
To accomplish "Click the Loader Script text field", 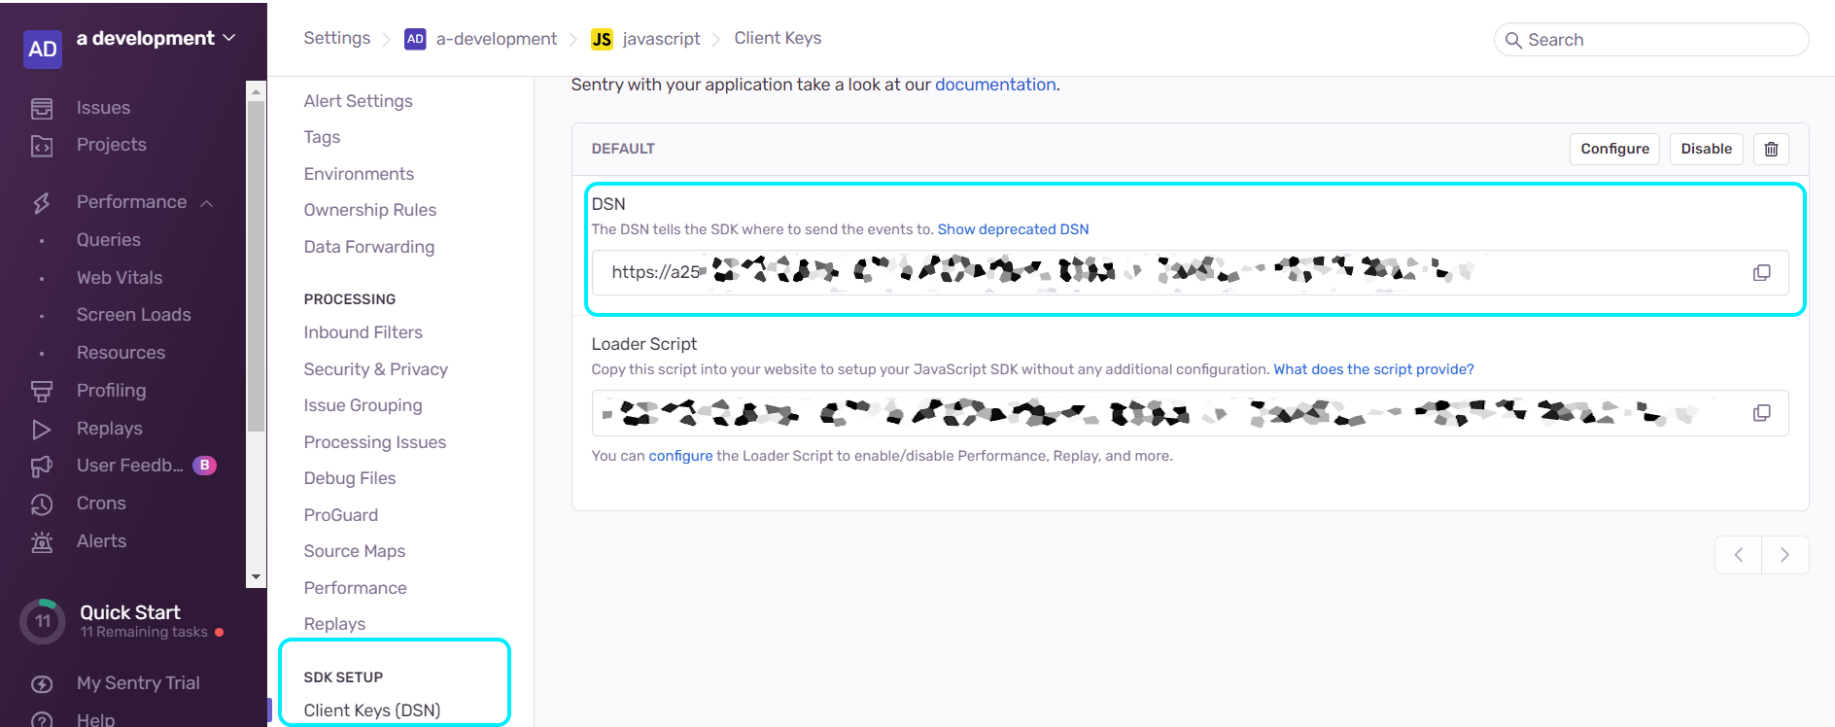I will [x=1190, y=413].
